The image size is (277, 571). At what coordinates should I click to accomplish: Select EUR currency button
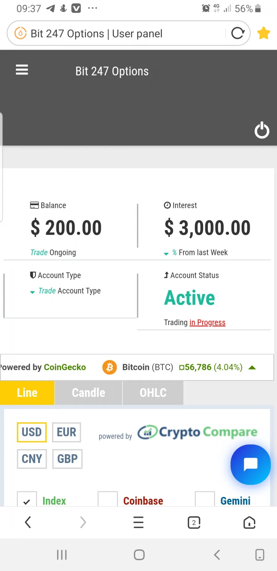66,432
